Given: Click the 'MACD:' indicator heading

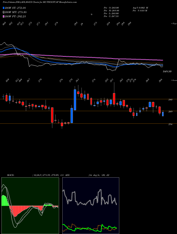Looking at the screenshot, I should (x=10, y=175).
